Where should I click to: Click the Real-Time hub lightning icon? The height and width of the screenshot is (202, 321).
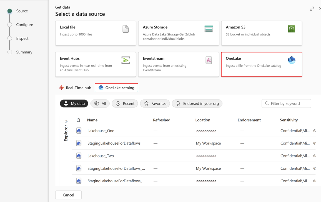[x=61, y=88]
